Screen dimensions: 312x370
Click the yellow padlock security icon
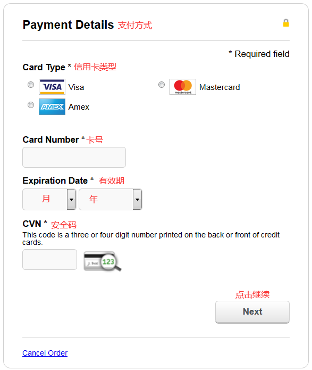pos(286,23)
